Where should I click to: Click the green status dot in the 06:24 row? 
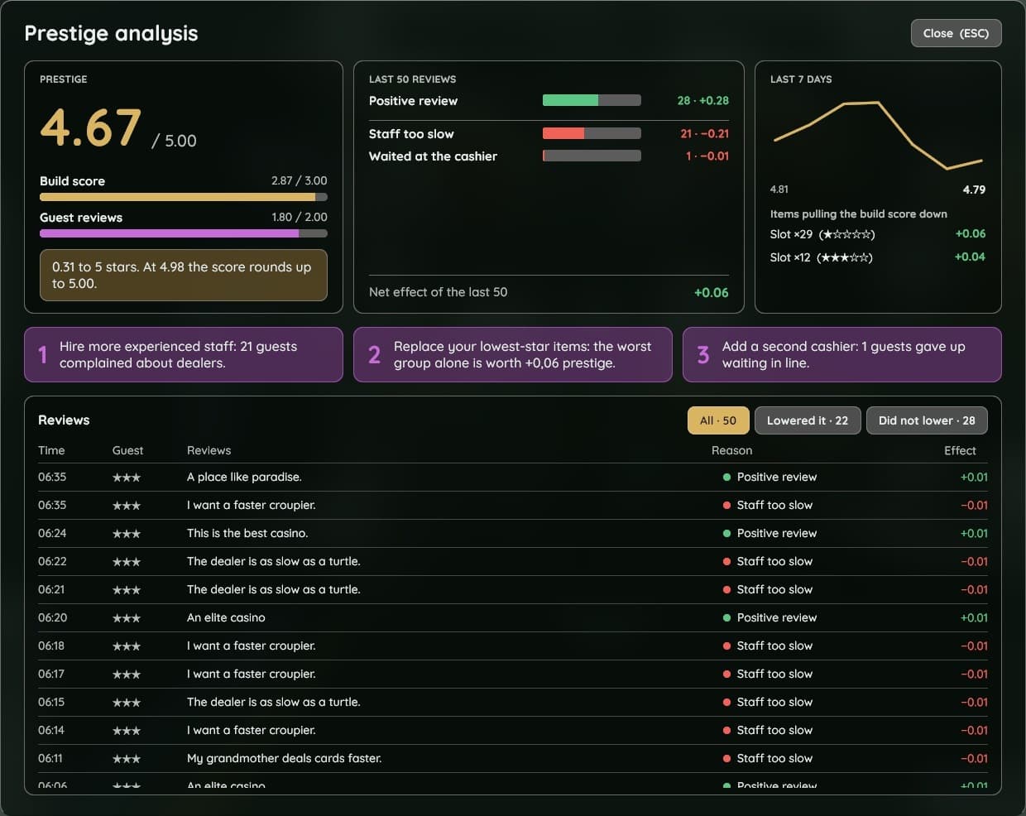point(726,533)
